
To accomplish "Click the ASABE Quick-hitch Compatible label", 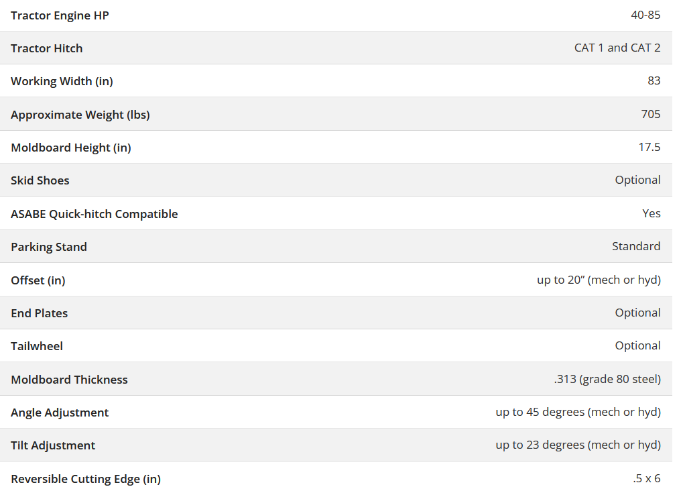I will tap(95, 214).
